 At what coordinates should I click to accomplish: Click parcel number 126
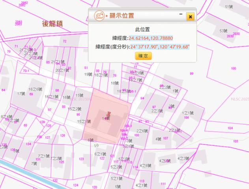point(63,135)
